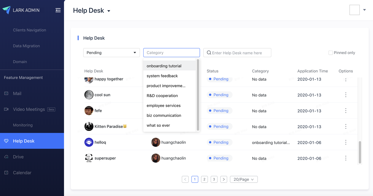This screenshot has width=373, height=196.
Task: Open the 20/Page size selector
Action: [x=244, y=179]
